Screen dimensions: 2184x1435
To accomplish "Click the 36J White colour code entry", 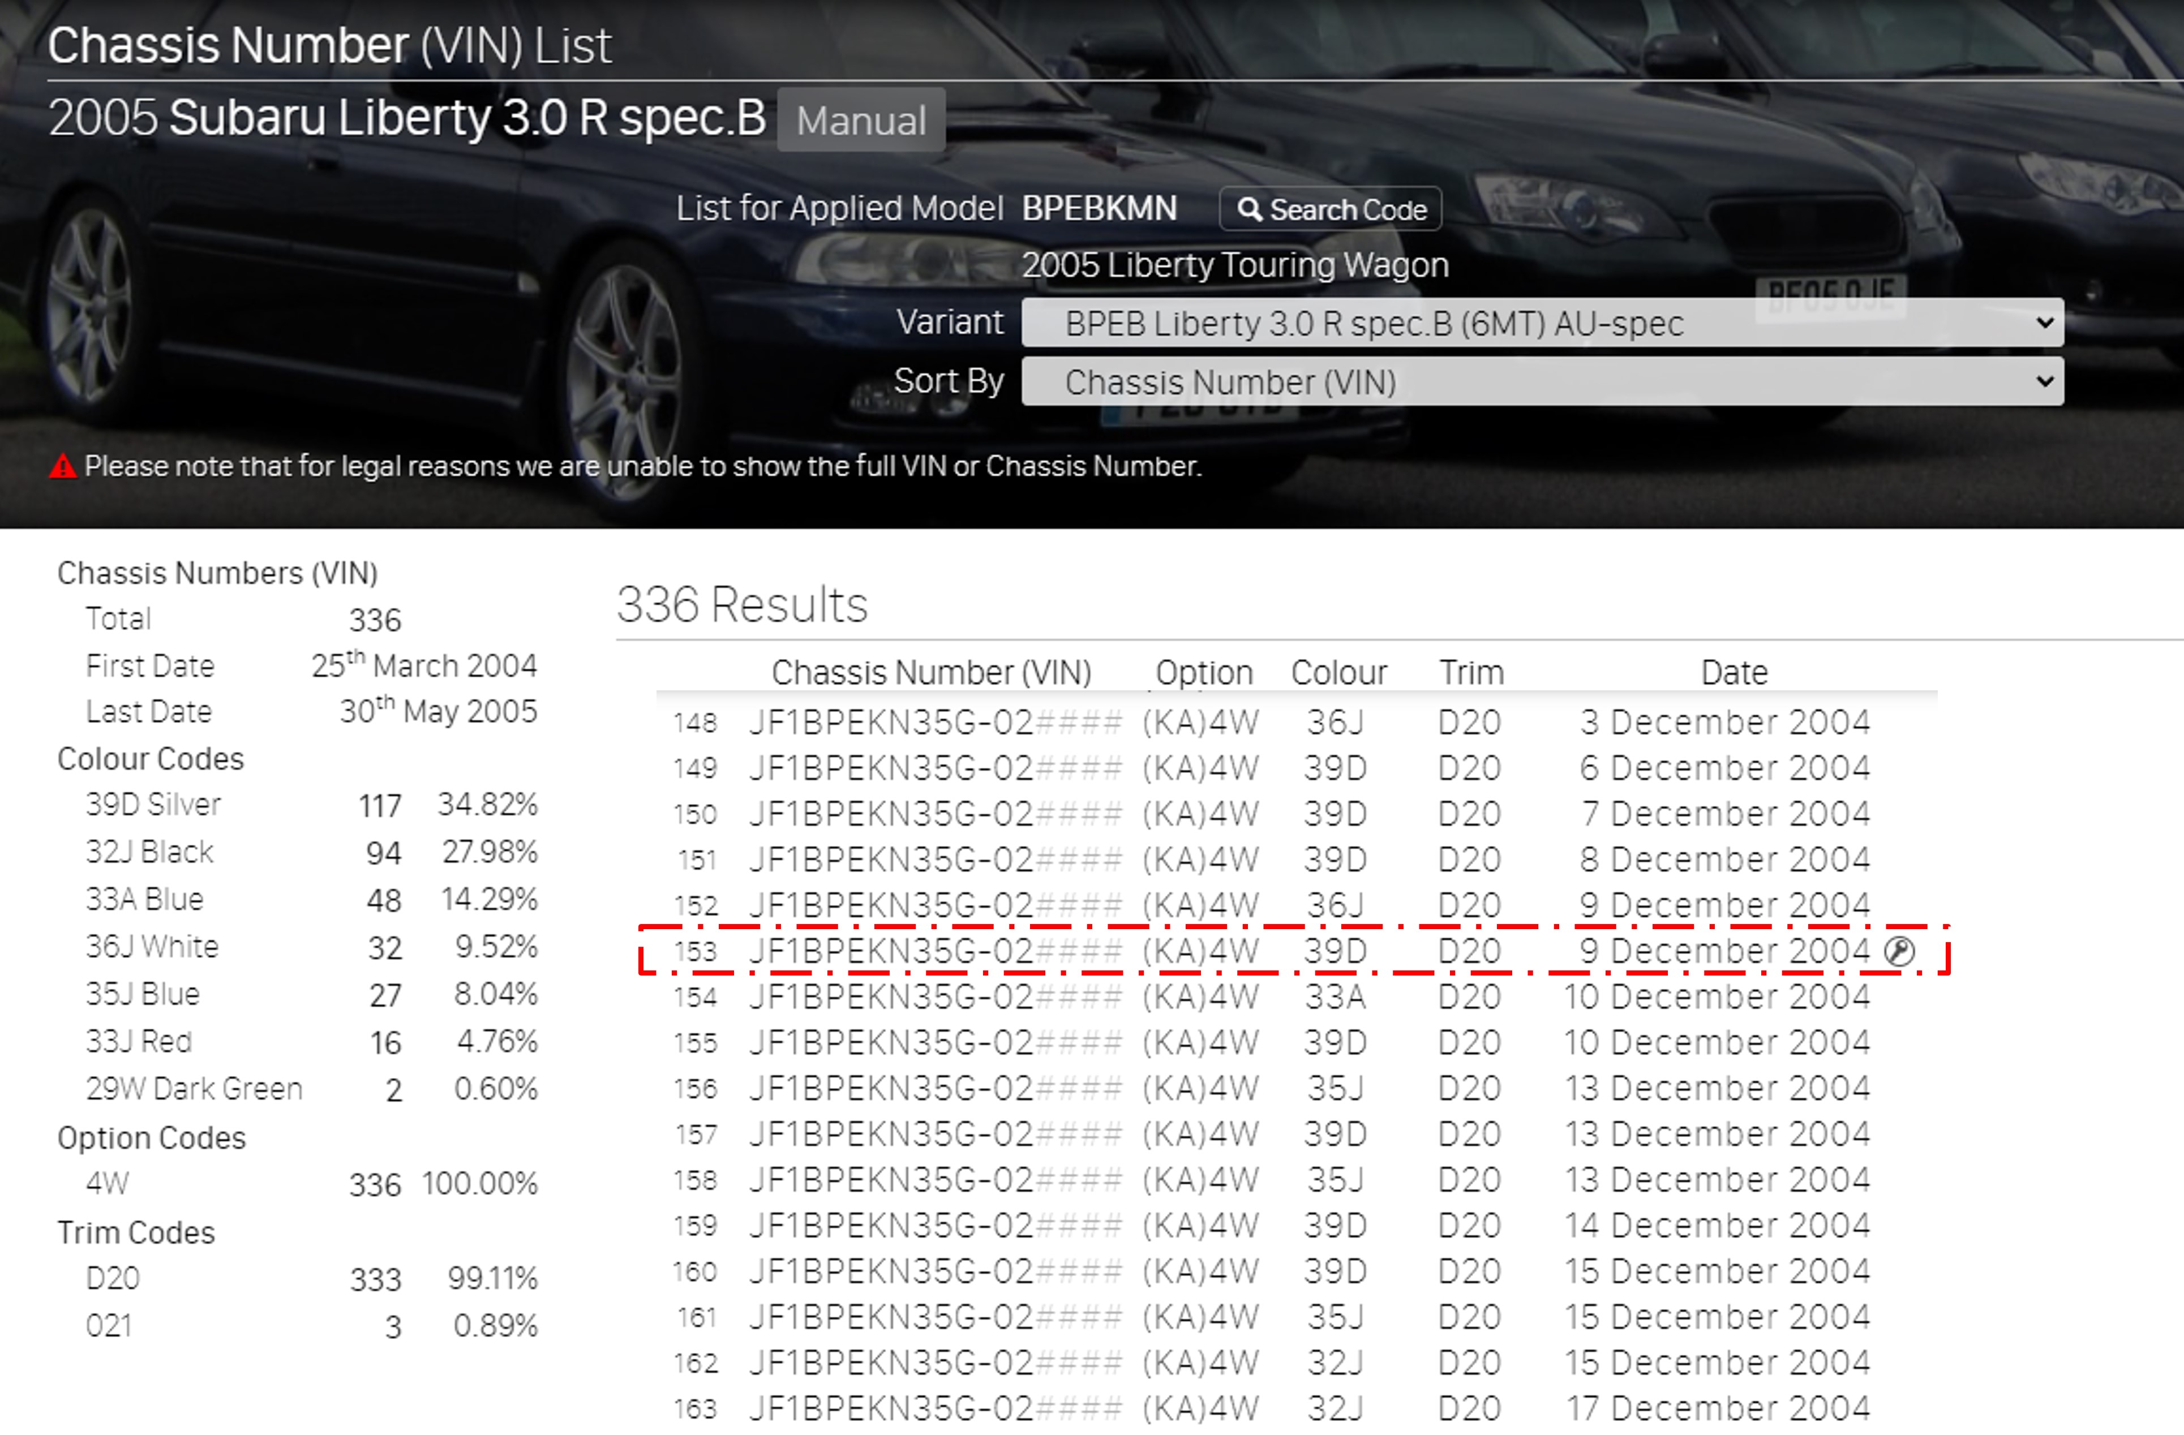I will [x=152, y=947].
